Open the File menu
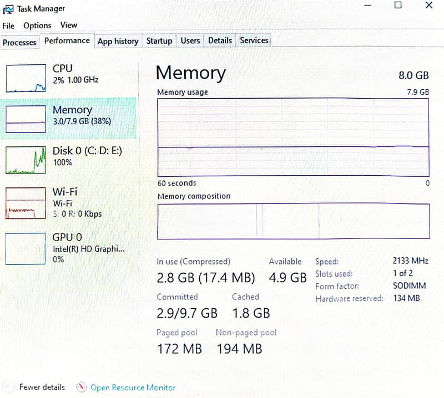Viewport: 444px width, 398px height. [8, 25]
